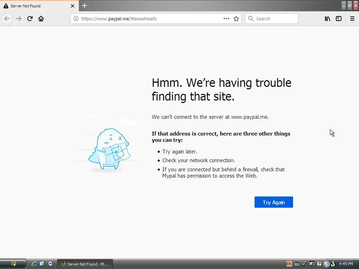This screenshot has height=269, width=359.
Task: Expand hidden system tray icons arrow
Action: (x=327, y=264)
